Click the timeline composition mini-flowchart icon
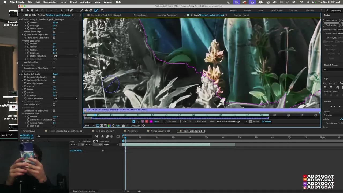This screenshot has width=343, height=193. 96,136
